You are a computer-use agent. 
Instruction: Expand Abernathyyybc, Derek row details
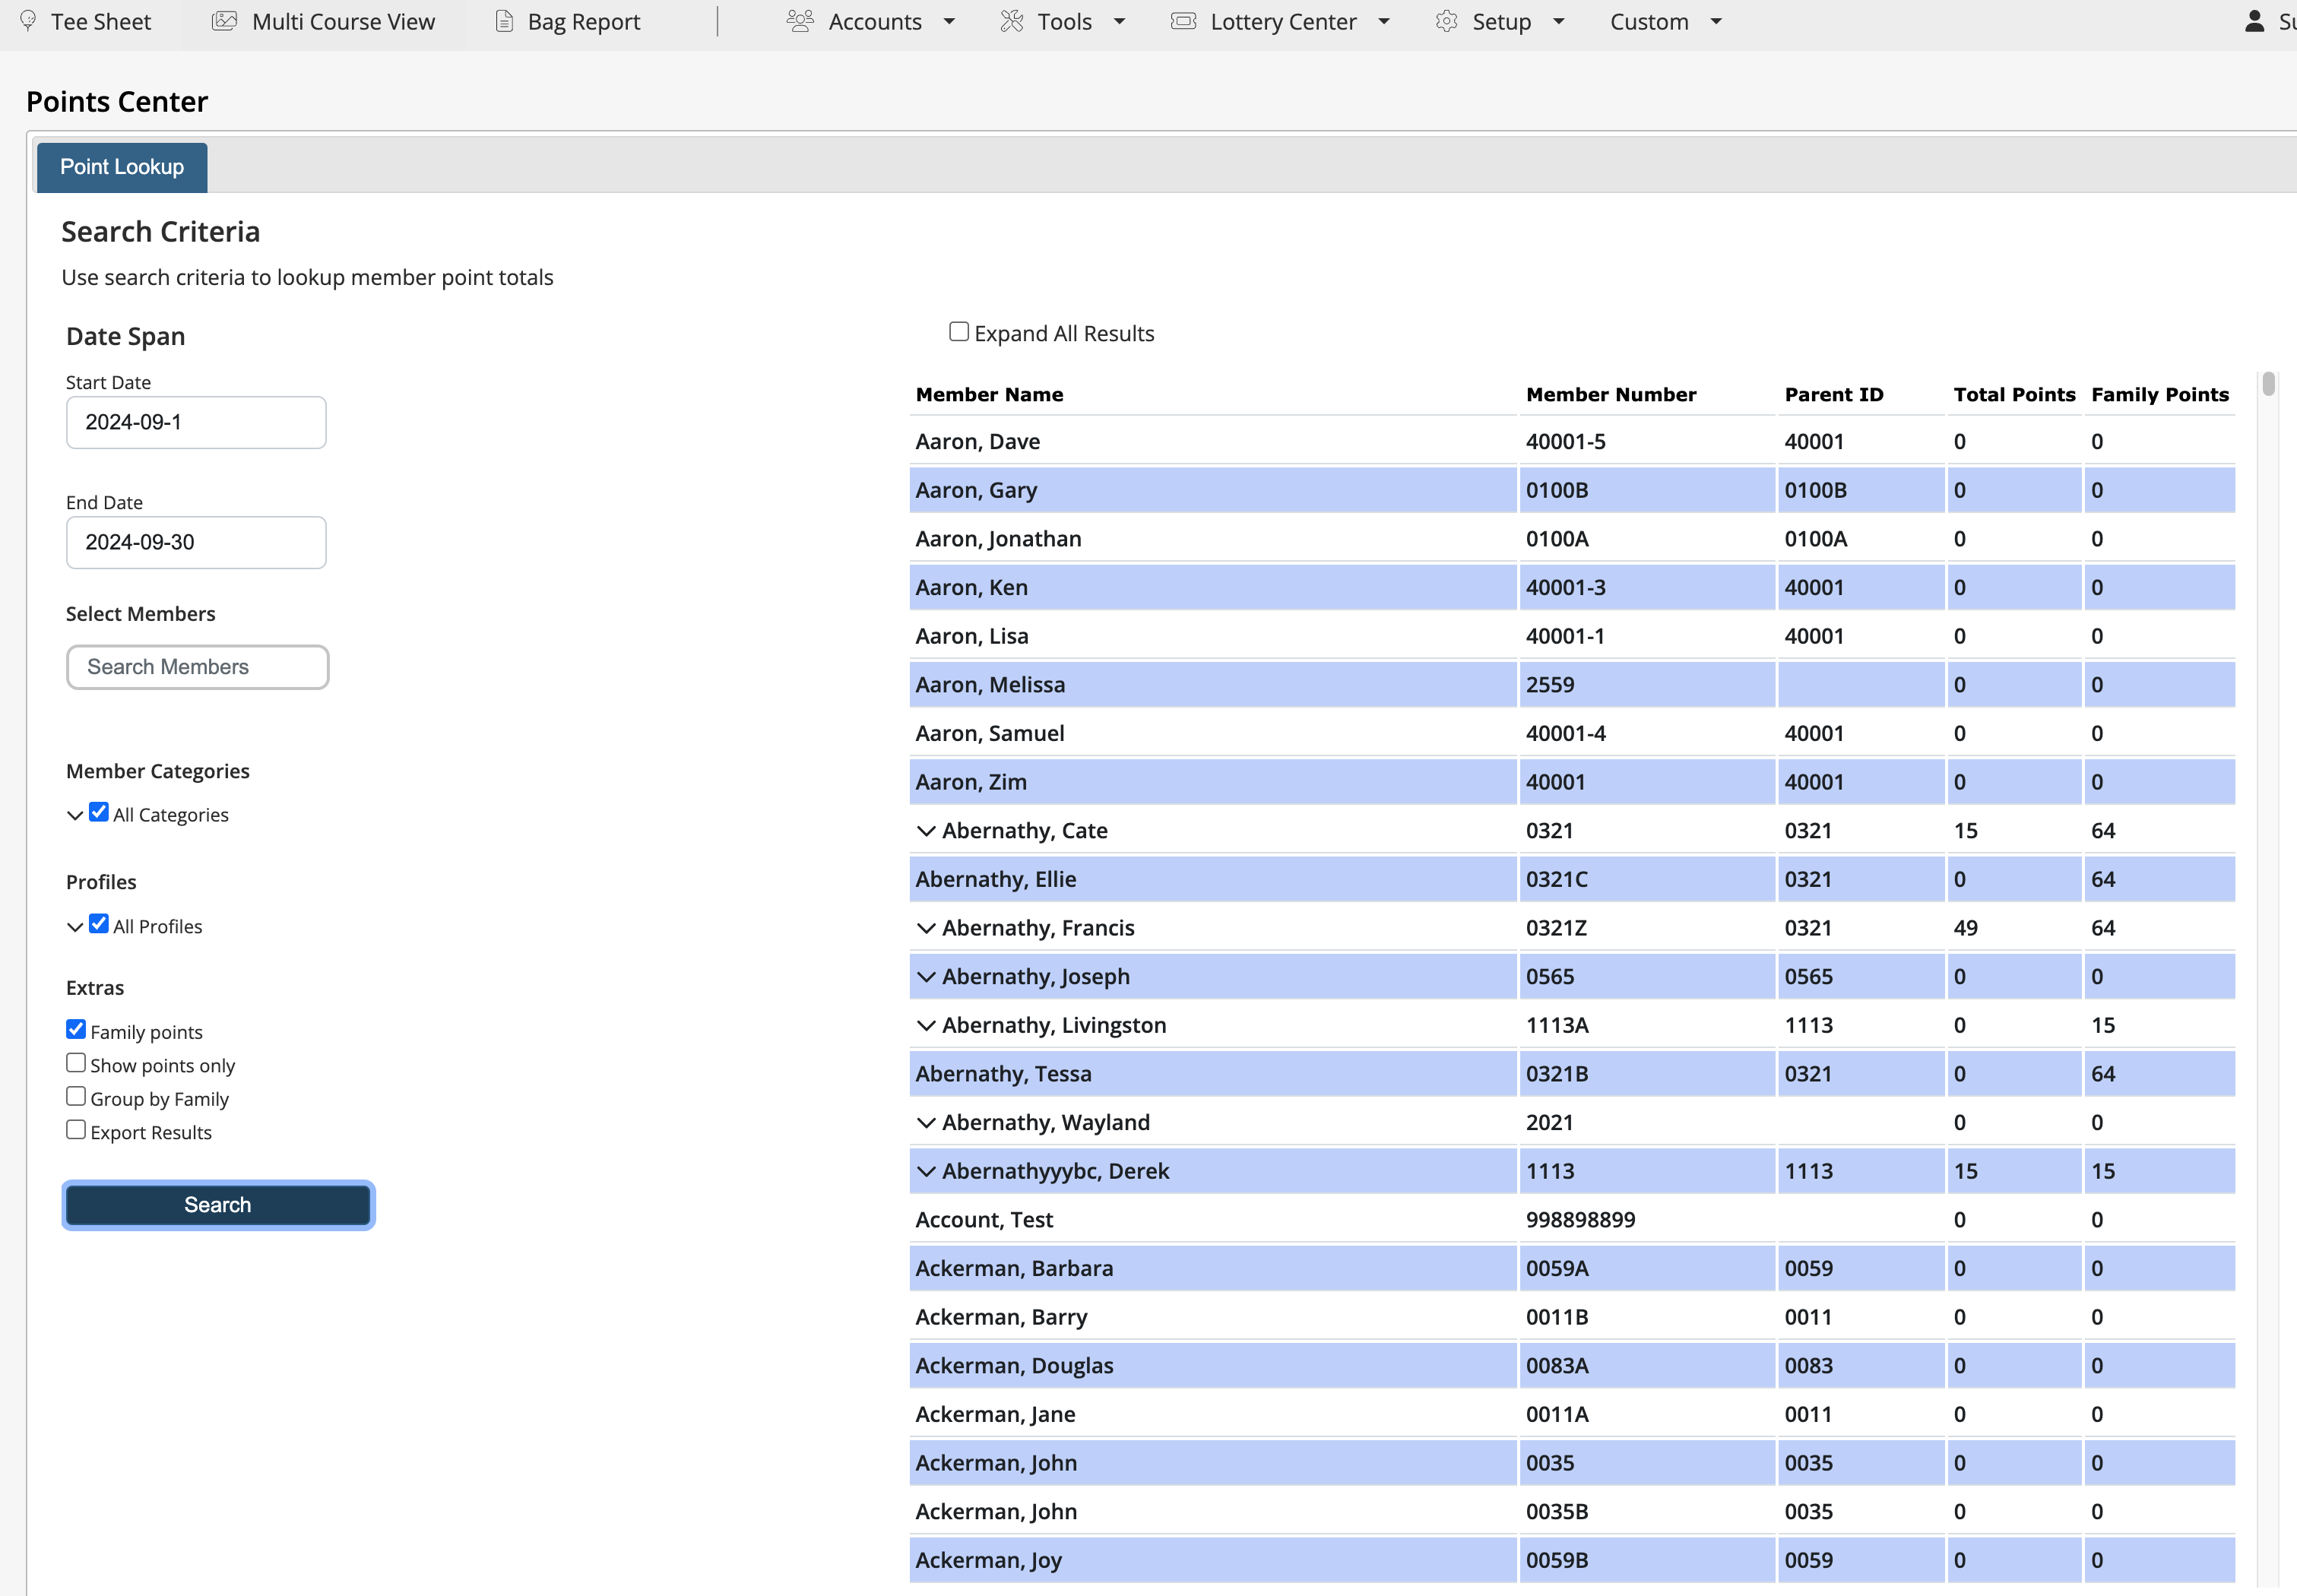click(x=926, y=1172)
